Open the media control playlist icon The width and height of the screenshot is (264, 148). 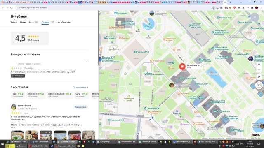tap(247, 7)
